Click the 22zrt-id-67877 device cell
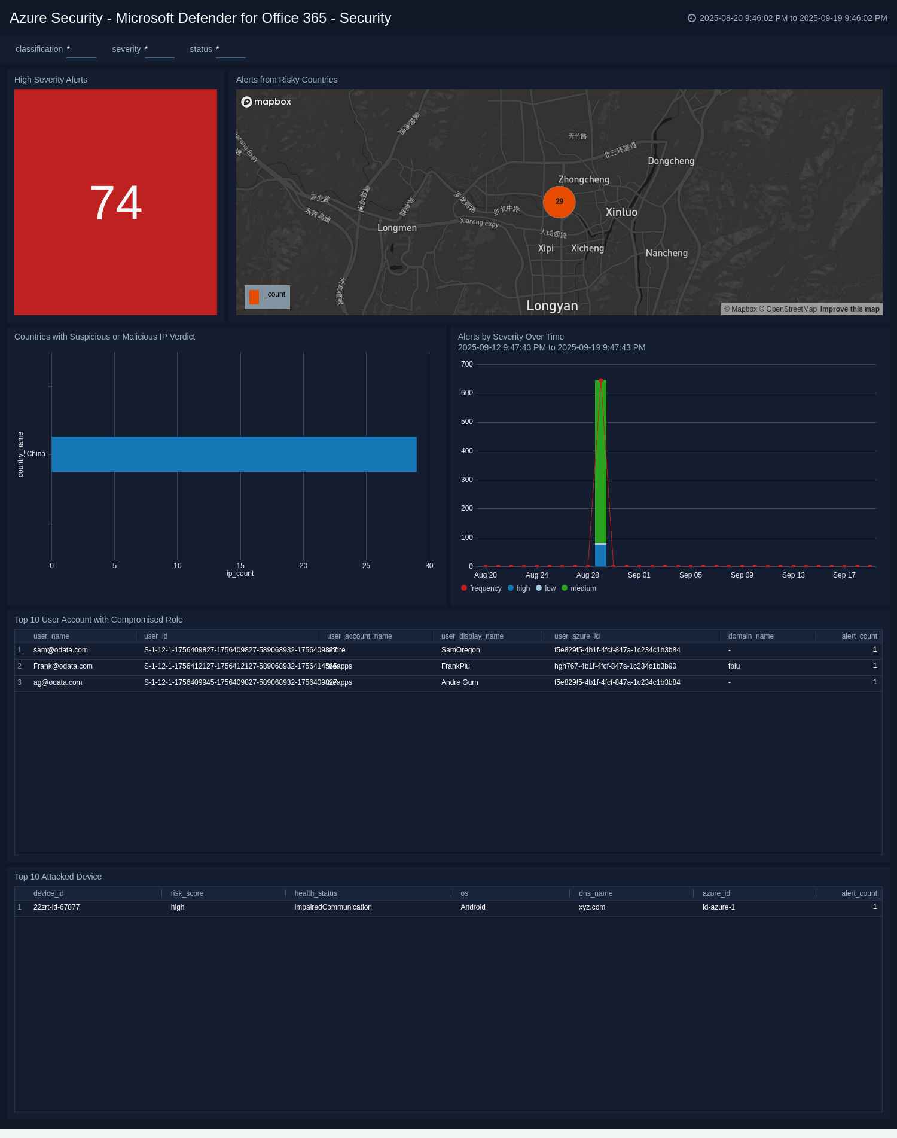The image size is (897, 1138). click(x=57, y=907)
